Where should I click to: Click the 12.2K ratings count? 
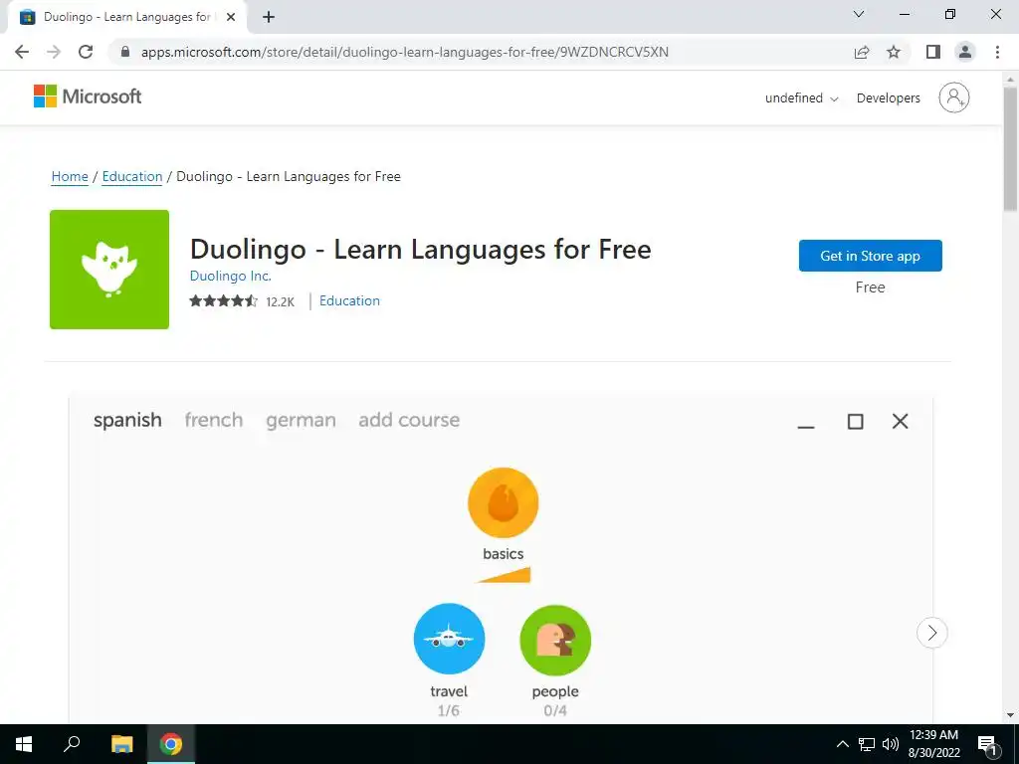tap(280, 301)
